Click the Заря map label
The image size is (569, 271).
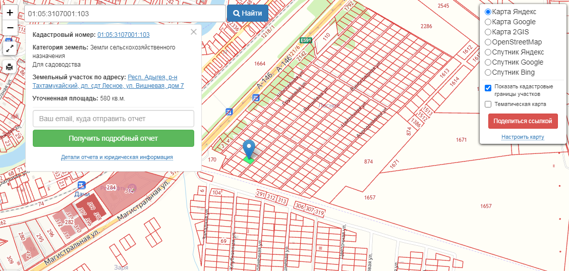121,266
